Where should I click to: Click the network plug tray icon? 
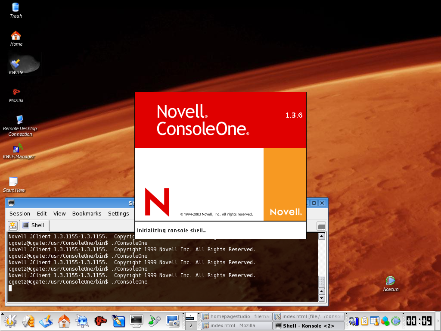[x=354, y=321]
